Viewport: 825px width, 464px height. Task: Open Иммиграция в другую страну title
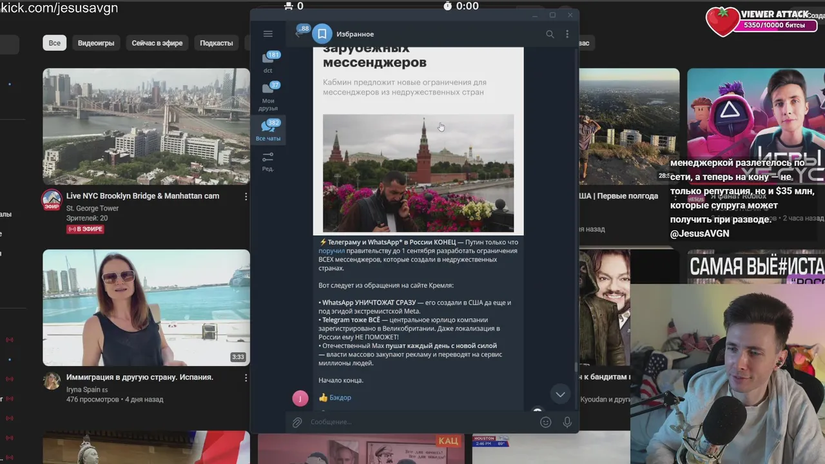140,377
